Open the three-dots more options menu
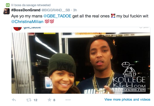Screen dimensions: 154x106 pos(68,100)
